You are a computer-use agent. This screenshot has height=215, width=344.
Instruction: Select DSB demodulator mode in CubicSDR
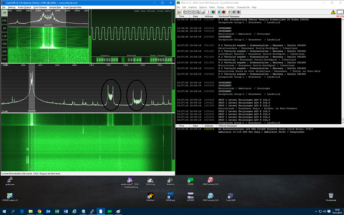tap(4, 51)
